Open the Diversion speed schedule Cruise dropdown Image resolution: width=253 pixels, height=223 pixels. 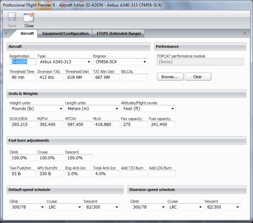click(x=185, y=207)
